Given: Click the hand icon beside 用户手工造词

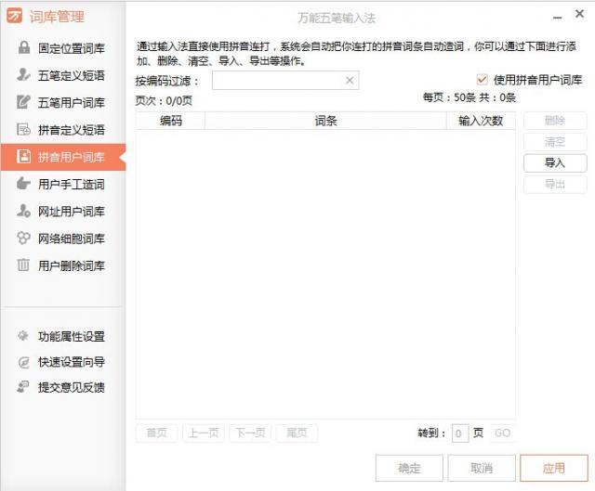Looking at the screenshot, I should (23, 184).
